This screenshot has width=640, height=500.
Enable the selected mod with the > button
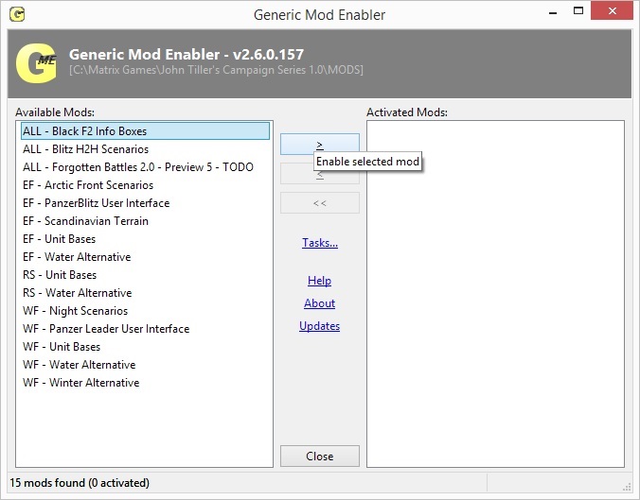320,145
